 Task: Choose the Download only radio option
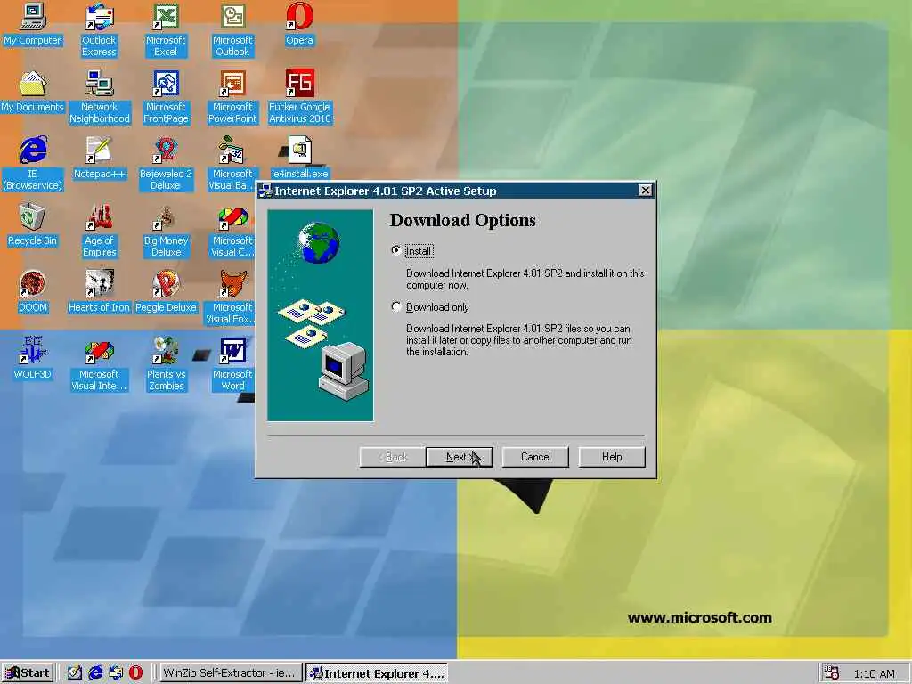pos(431,307)
